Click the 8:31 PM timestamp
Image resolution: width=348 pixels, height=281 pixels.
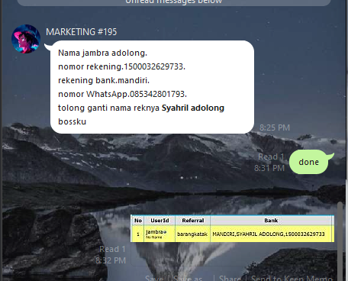click(x=269, y=168)
